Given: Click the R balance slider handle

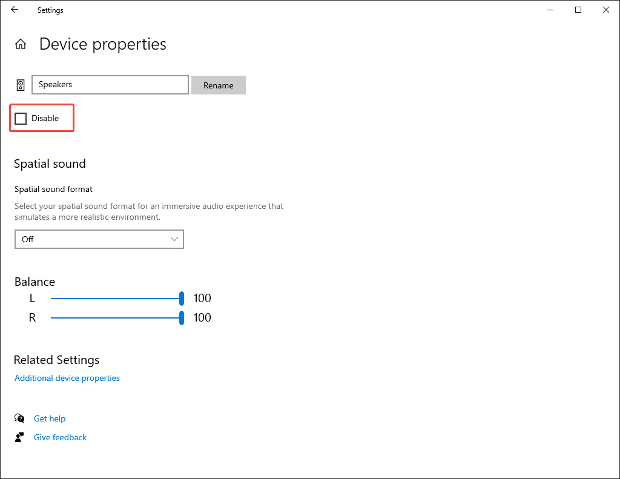Looking at the screenshot, I should 181,317.
